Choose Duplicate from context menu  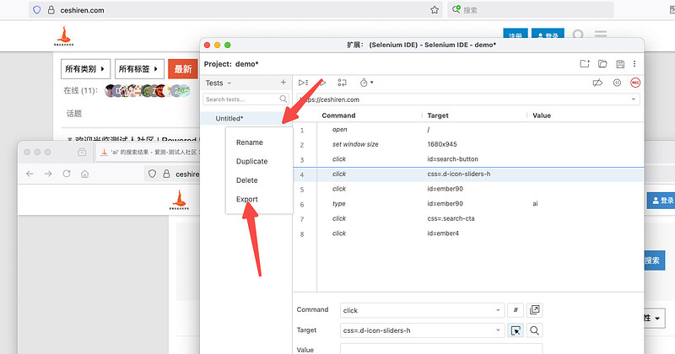tap(251, 161)
